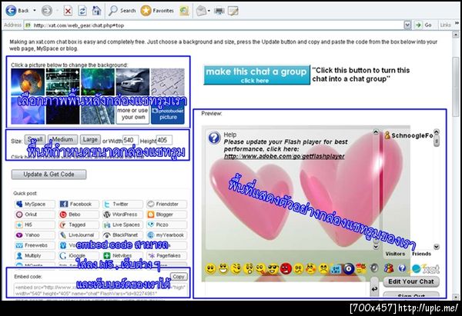Click the Edit page toolbar icon
The image size is (462, 316).
[x=233, y=11]
